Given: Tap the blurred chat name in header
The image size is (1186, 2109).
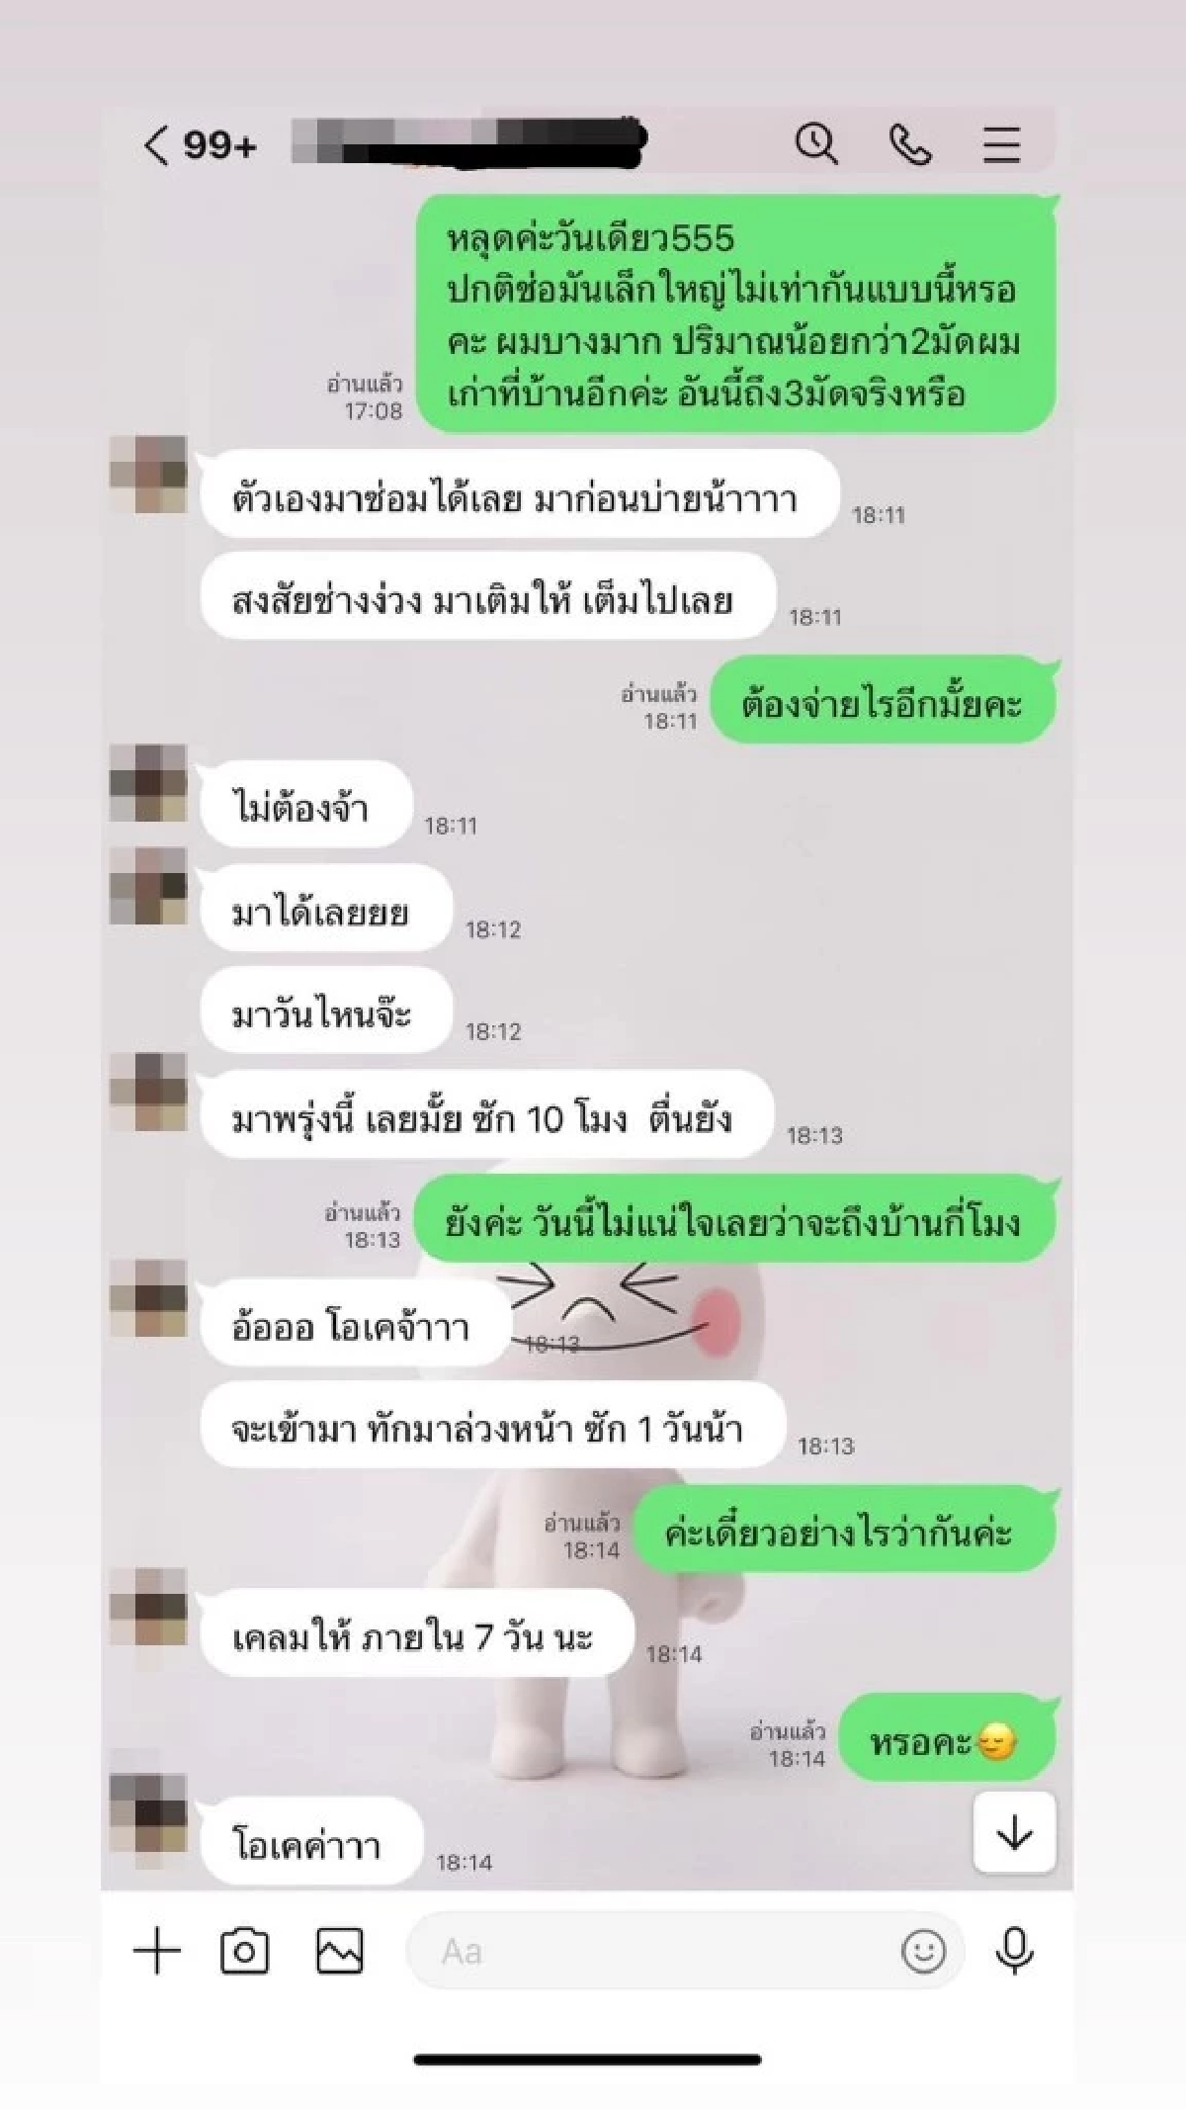Looking at the screenshot, I should tap(469, 141).
